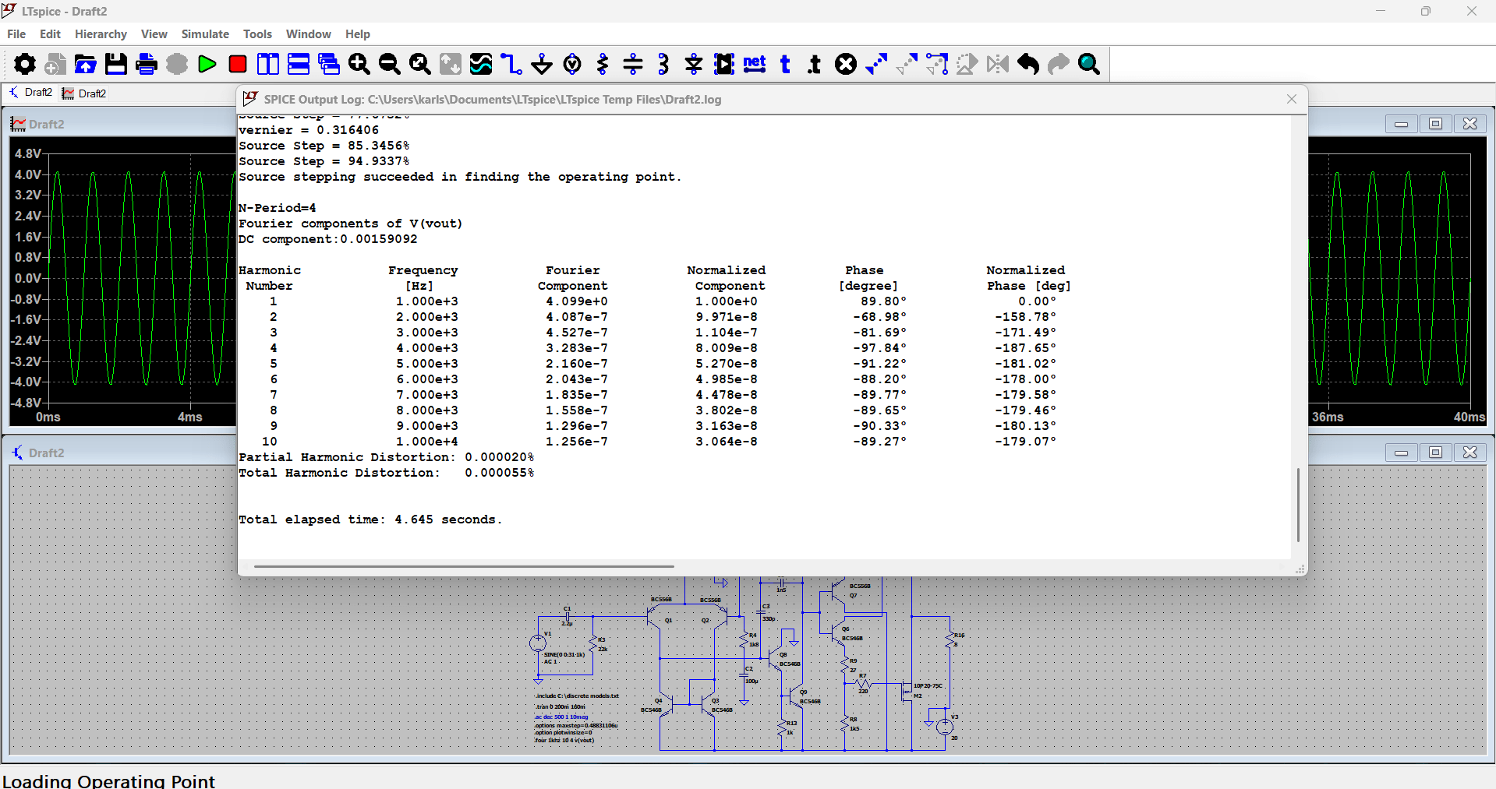Minimize the Draft2 schematic window
This screenshot has height=789, width=1496.
[x=1401, y=453]
